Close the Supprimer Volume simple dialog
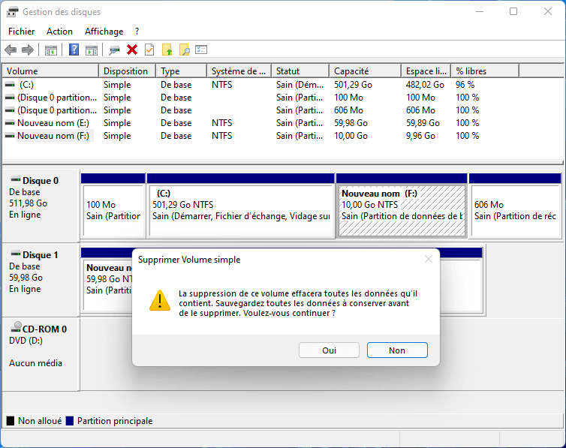This screenshot has height=448, width=566. [x=429, y=259]
